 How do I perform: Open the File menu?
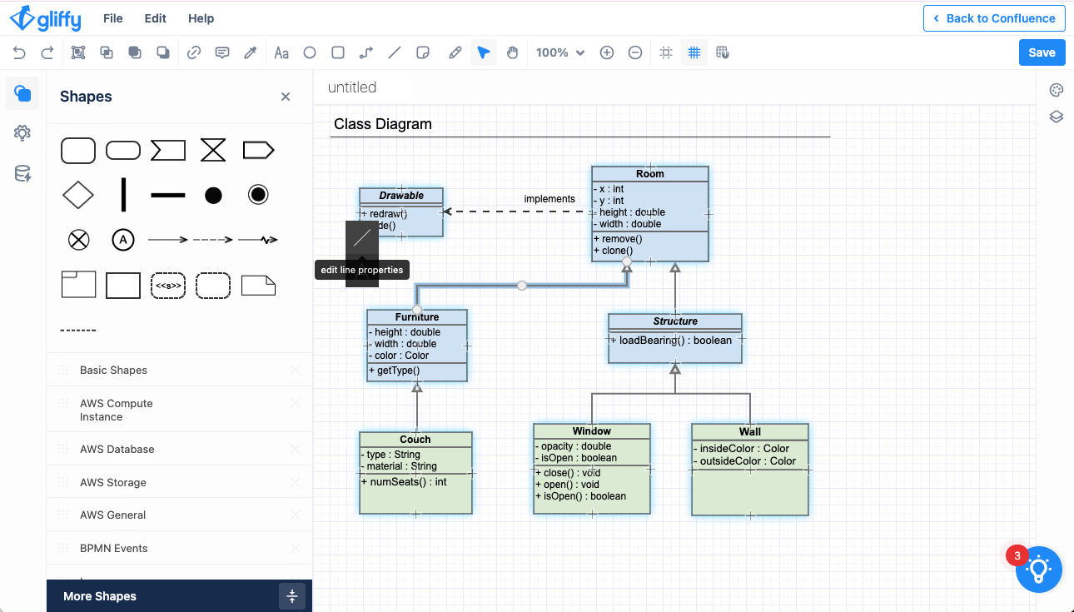coord(112,18)
